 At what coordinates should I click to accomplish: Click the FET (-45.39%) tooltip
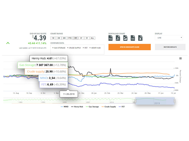(54, 85)
